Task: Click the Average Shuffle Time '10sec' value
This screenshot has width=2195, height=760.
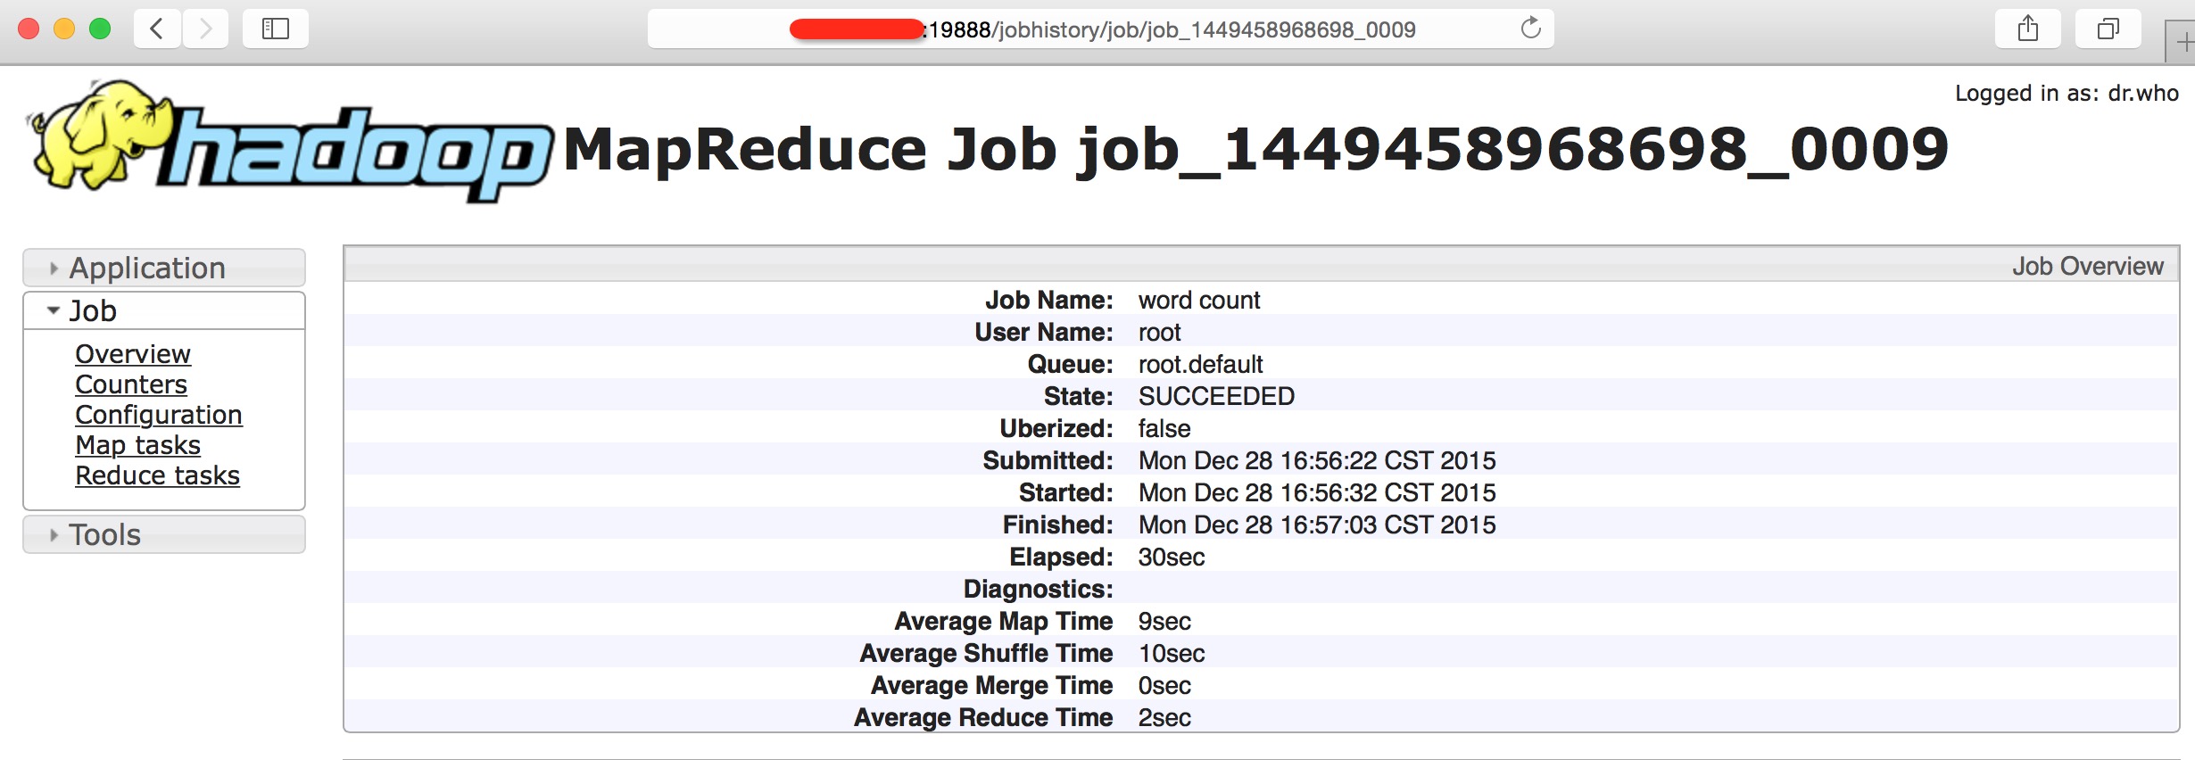Action: [x=1172, y=653]
